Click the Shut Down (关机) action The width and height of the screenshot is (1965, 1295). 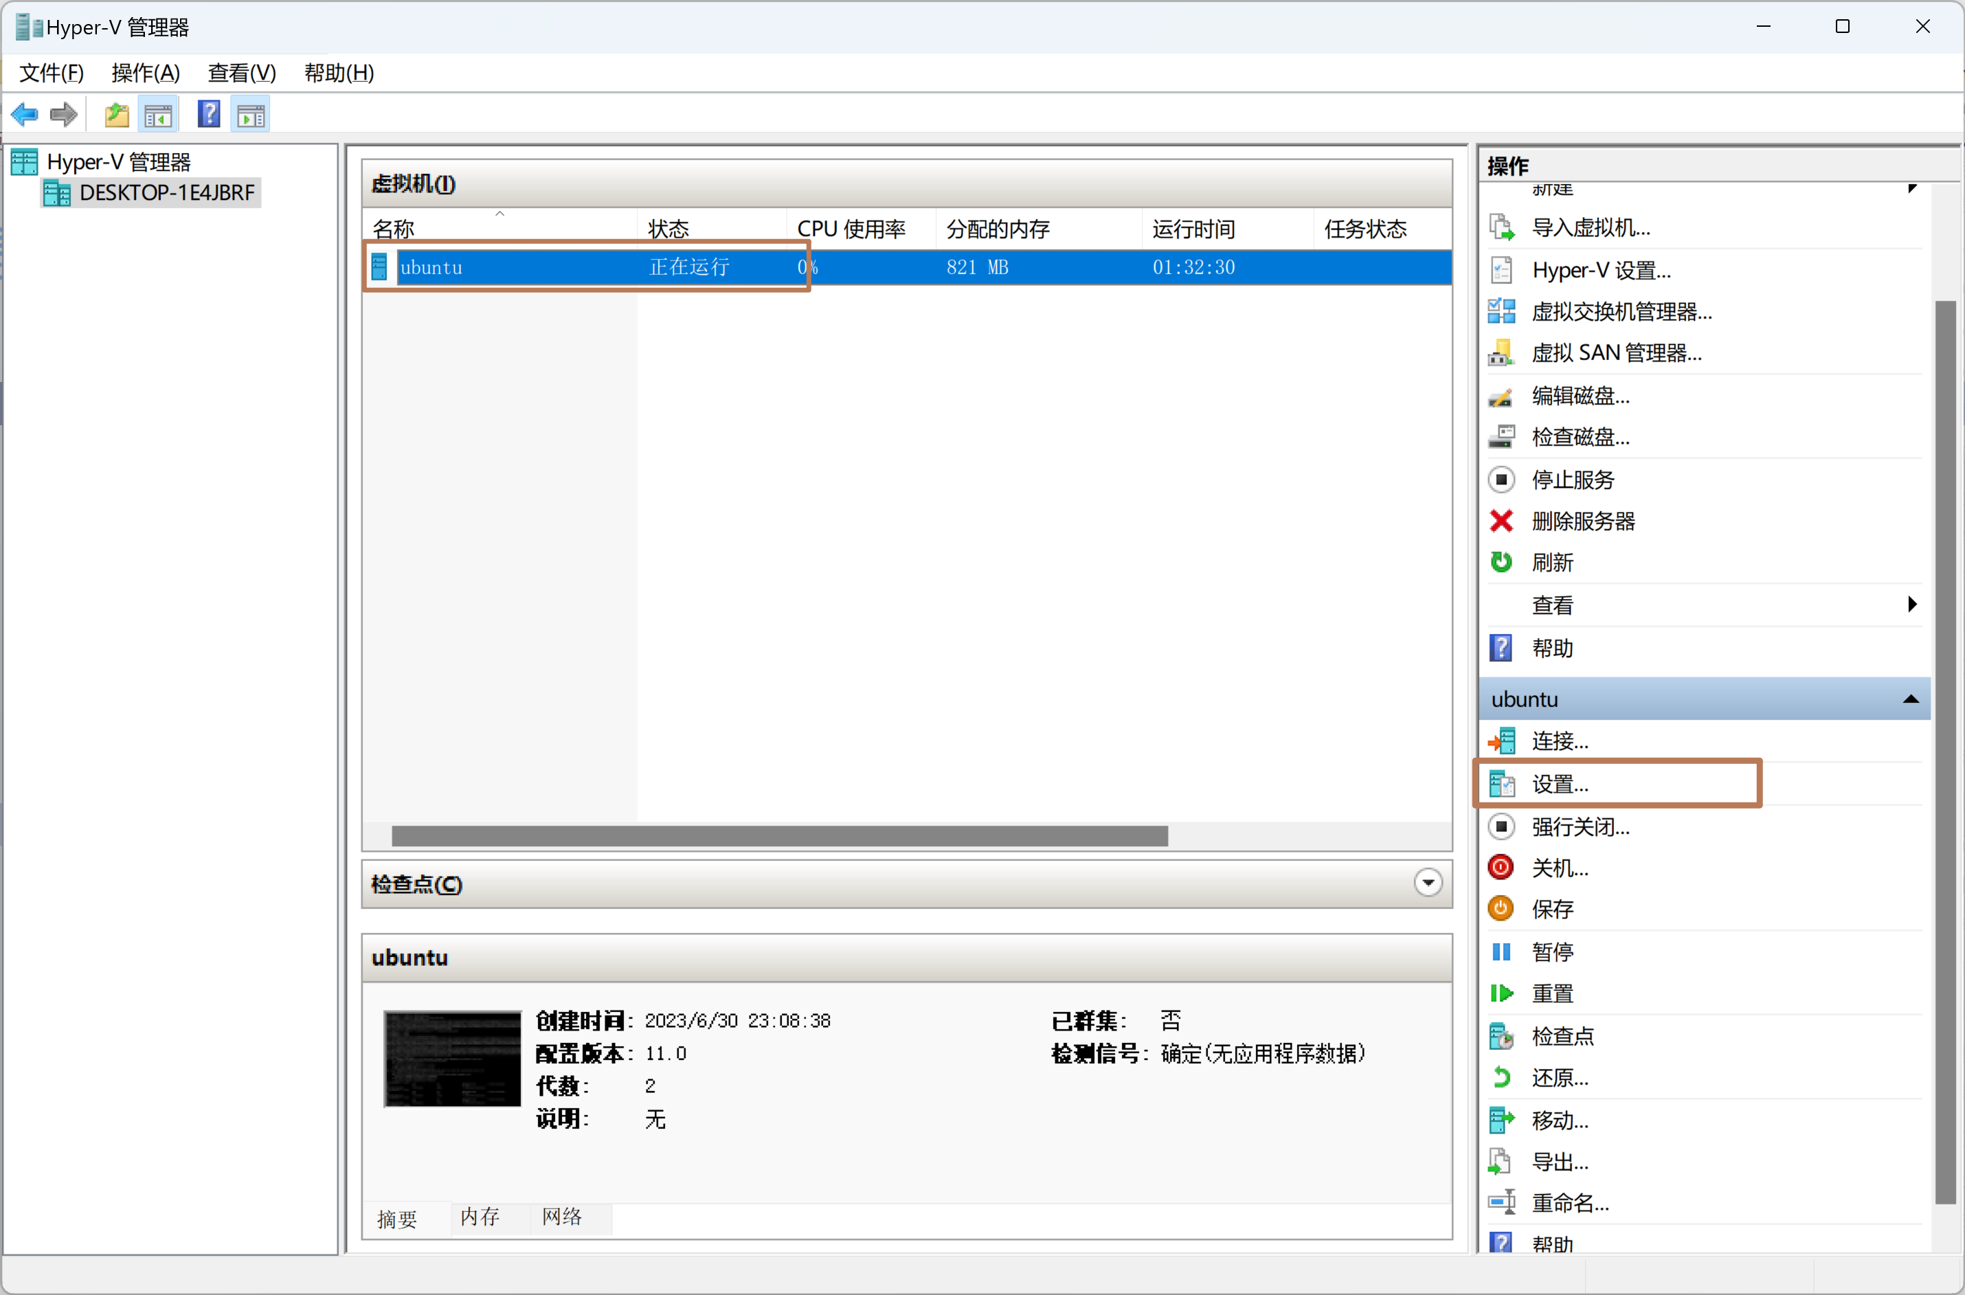[1559, 868]
